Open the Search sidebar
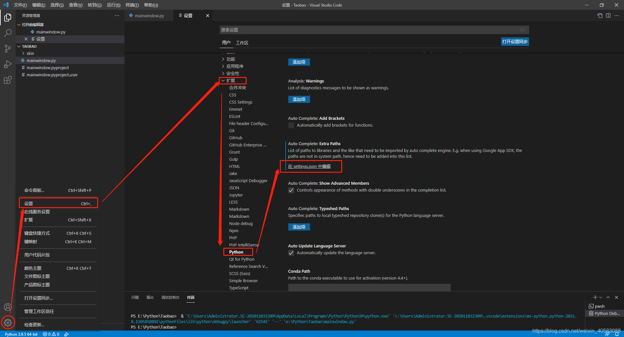Screen dimensions: 624x337 pyautogui.click(x=8, y=33)
